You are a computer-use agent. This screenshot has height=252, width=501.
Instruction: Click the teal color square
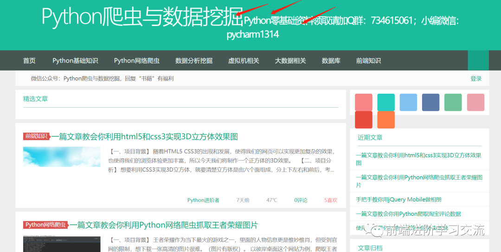click(386, 103)
